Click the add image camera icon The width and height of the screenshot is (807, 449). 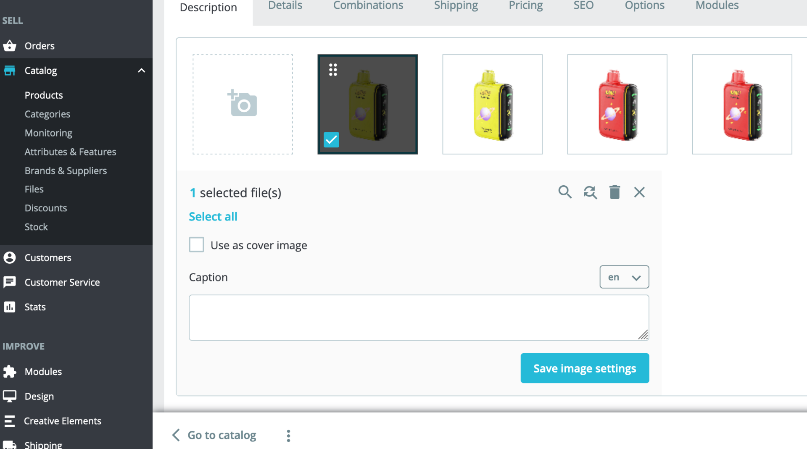point(243,104)
